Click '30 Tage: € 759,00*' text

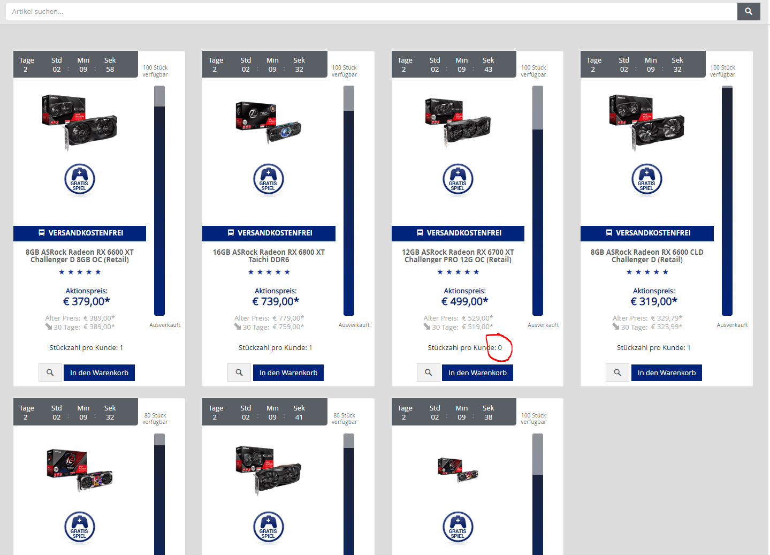[269, 327]
